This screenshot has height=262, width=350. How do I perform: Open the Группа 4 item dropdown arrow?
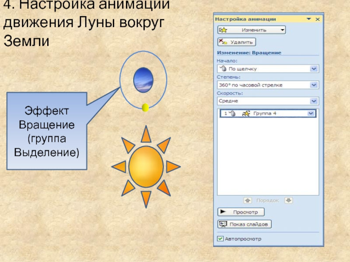[x=311, y=114]
